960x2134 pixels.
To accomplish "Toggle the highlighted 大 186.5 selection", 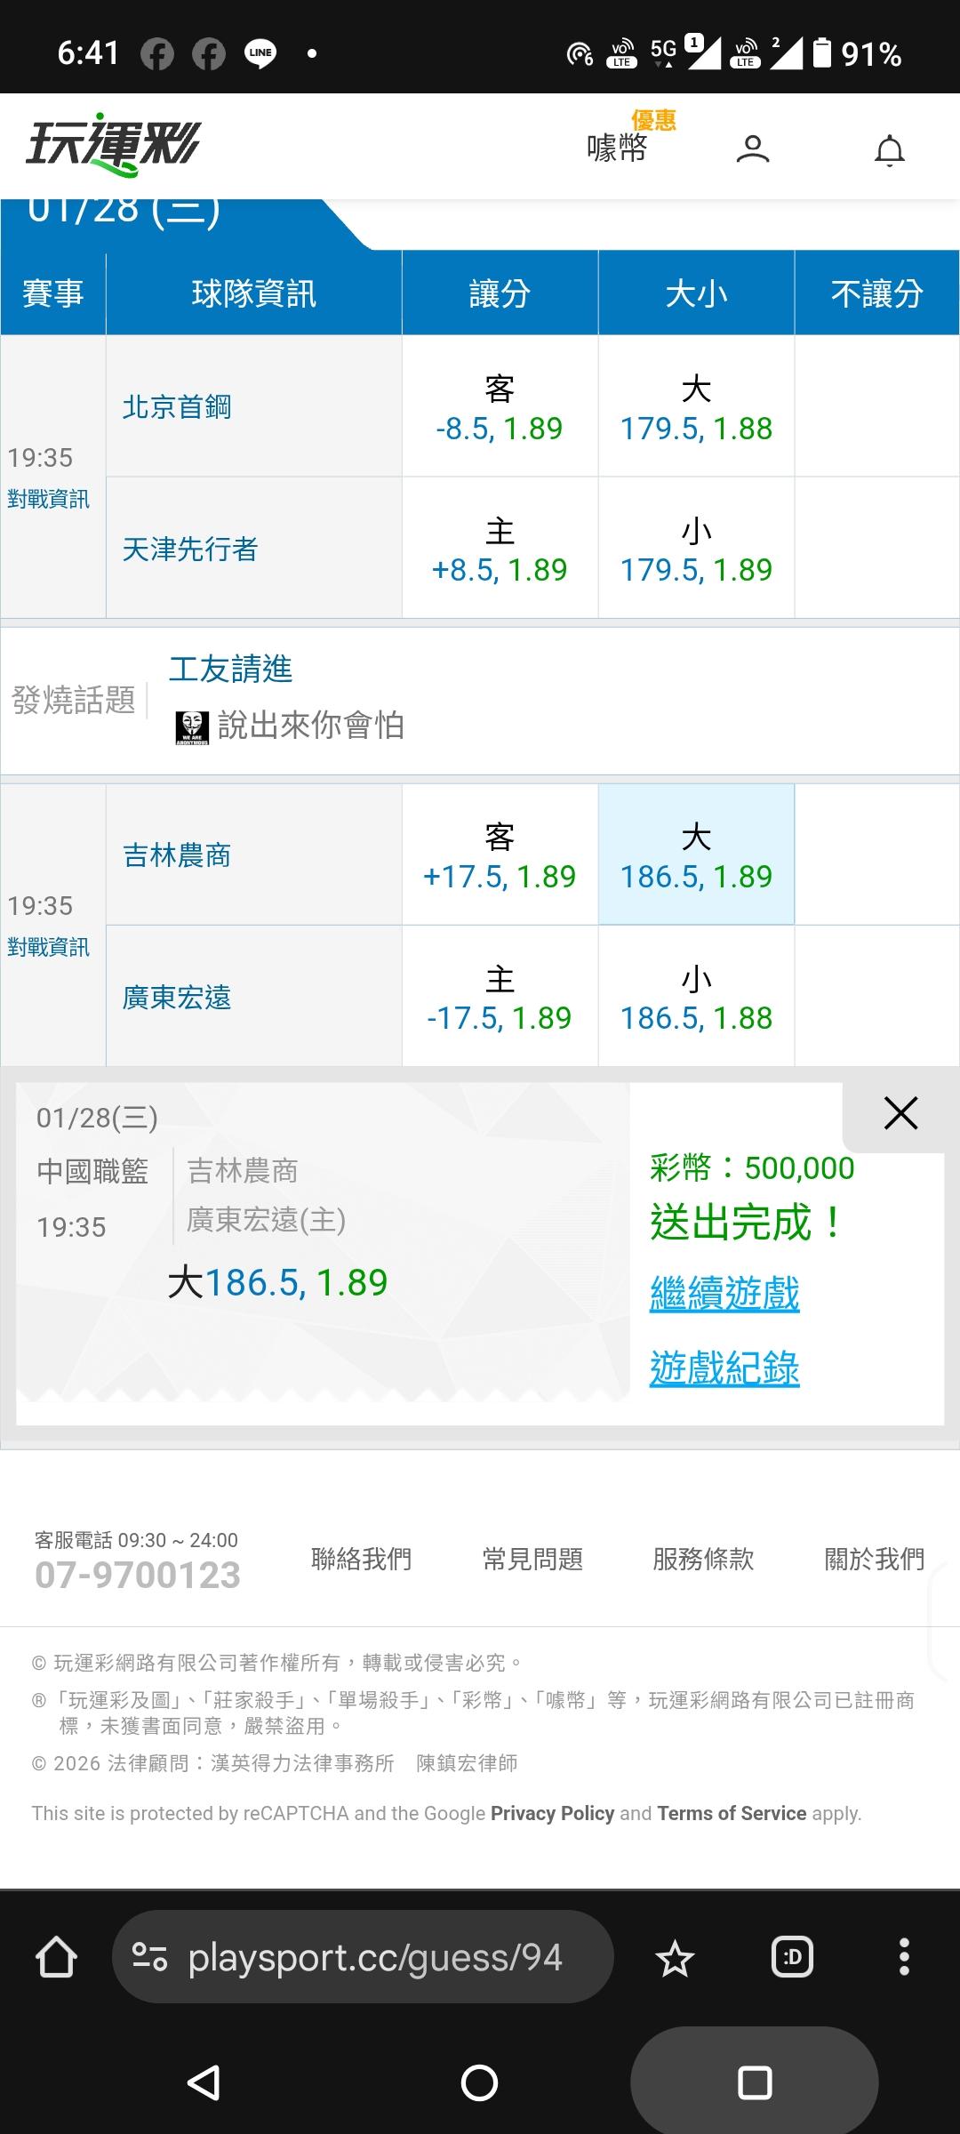I will pos(696,856).
